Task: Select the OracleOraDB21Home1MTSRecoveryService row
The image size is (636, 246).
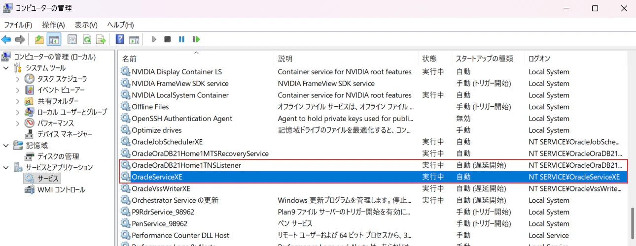Action: (374, 154)
